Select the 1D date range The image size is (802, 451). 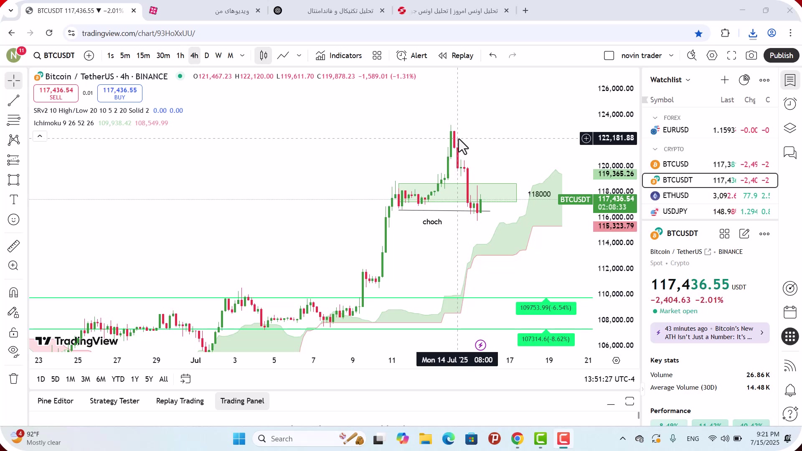(41, 379)
